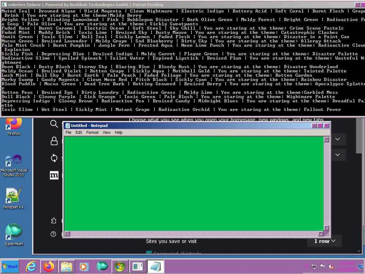
Task: Select the Privacy lock icon in Firefox sidebar
Action: [54, 141]
